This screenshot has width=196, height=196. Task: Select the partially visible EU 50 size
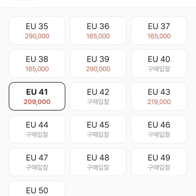(x=37, y=189)
